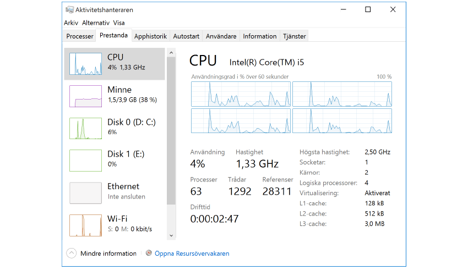Click the sidebar scrollbar up arrow
This screenshot has height=270, width=468.
171,53
